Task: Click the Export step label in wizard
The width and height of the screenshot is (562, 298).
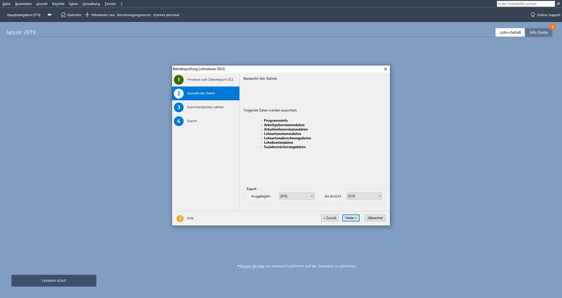Action: click(192, 121)
